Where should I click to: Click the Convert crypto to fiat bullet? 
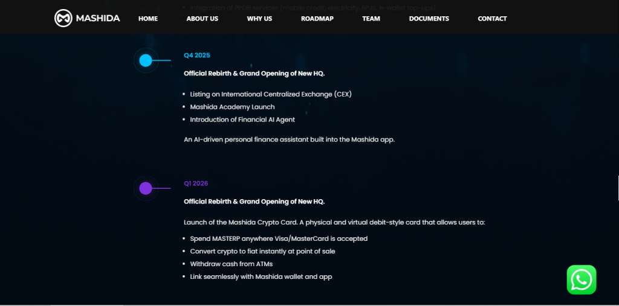[x=262, y=251]
